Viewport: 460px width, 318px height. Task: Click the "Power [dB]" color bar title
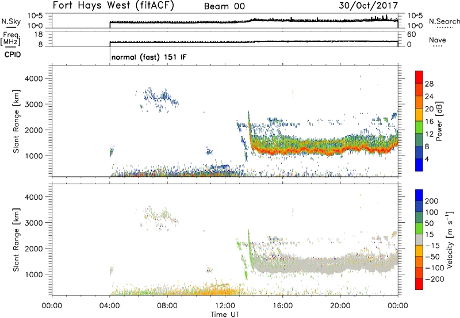pyautogui.click(x=439, y=121)
